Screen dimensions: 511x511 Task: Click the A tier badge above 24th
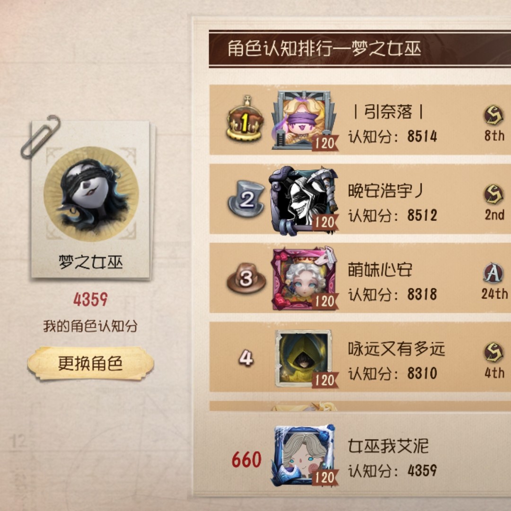pyautogui.click(x=493, y=273)
